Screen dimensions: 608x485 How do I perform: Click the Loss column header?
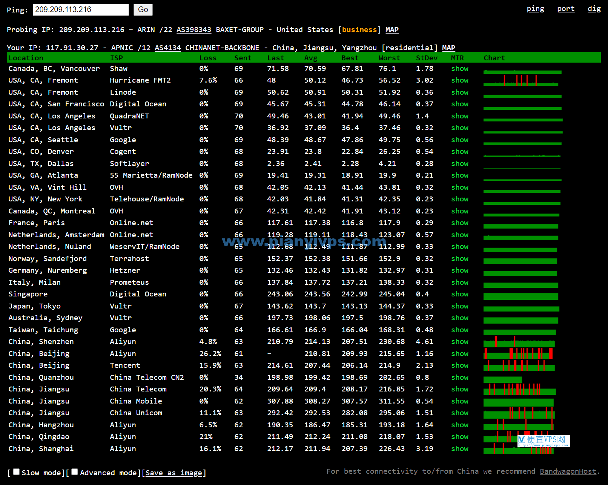tap(208, 58)
